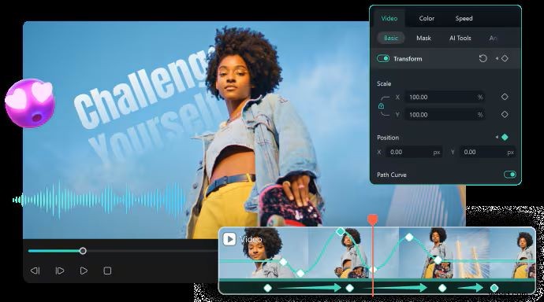The width and height of the screenshot is (544, 302).
Task: Unlock the scale aspect ratio lock
Action: [x=381, y=106]
